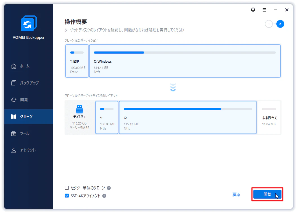The height and width of the screenshot is (213, 297).
Task: Select the C: Windows source partition
Action: coord(185,61)
